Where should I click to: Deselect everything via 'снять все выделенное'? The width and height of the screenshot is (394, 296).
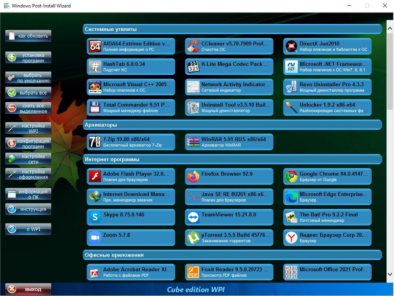tap(28, 108)
